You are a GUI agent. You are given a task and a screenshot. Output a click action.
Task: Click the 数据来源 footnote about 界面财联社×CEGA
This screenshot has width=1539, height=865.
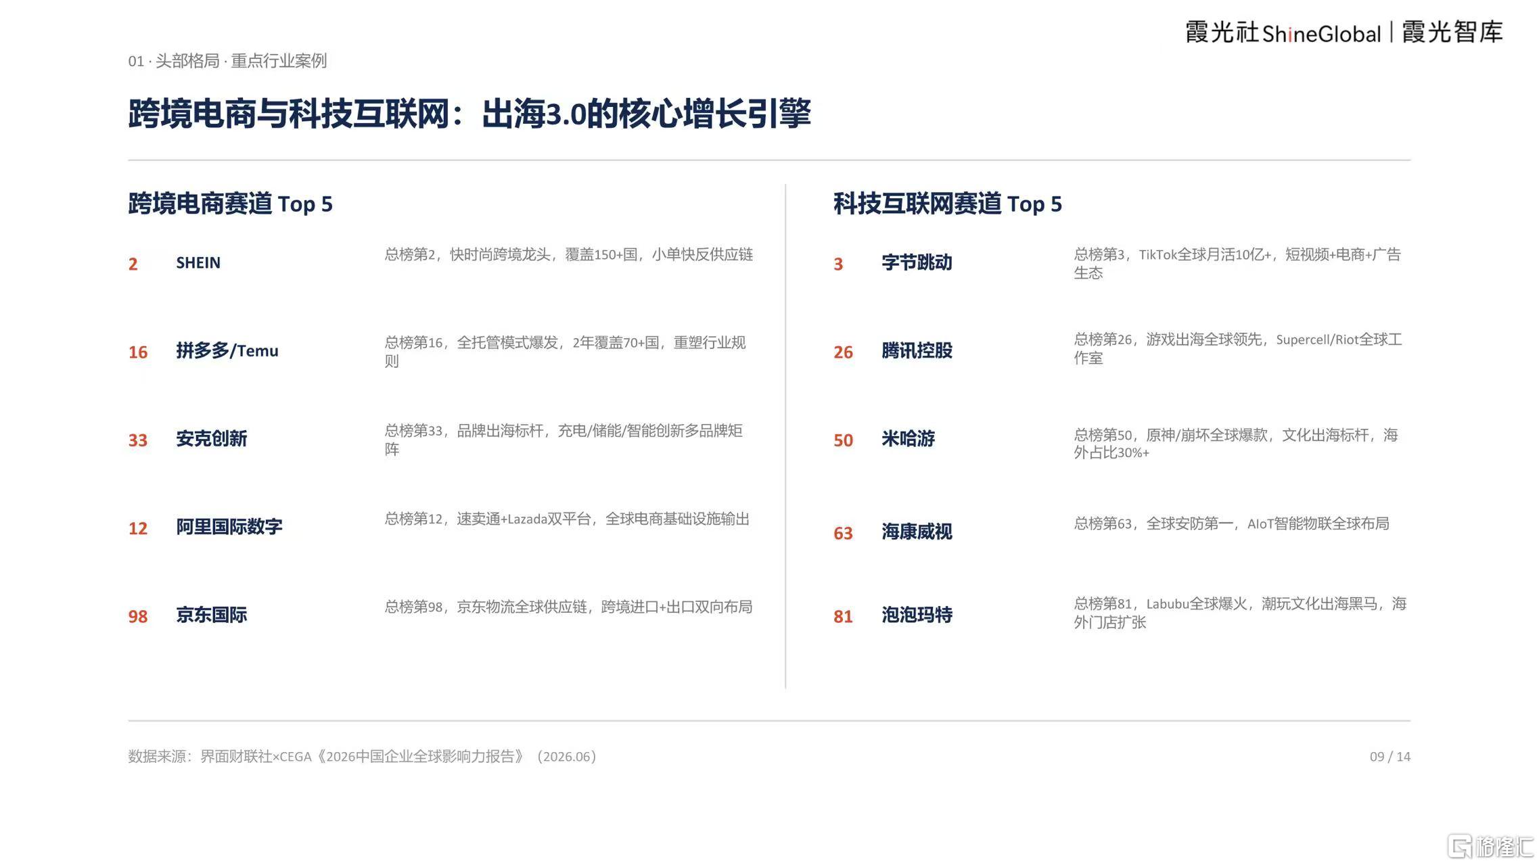coord(363,756)
